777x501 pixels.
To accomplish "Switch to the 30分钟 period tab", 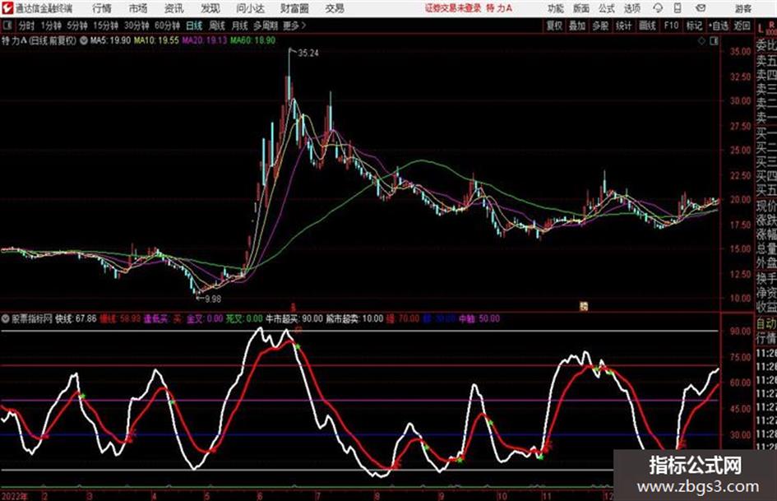I will coord(136,26).
